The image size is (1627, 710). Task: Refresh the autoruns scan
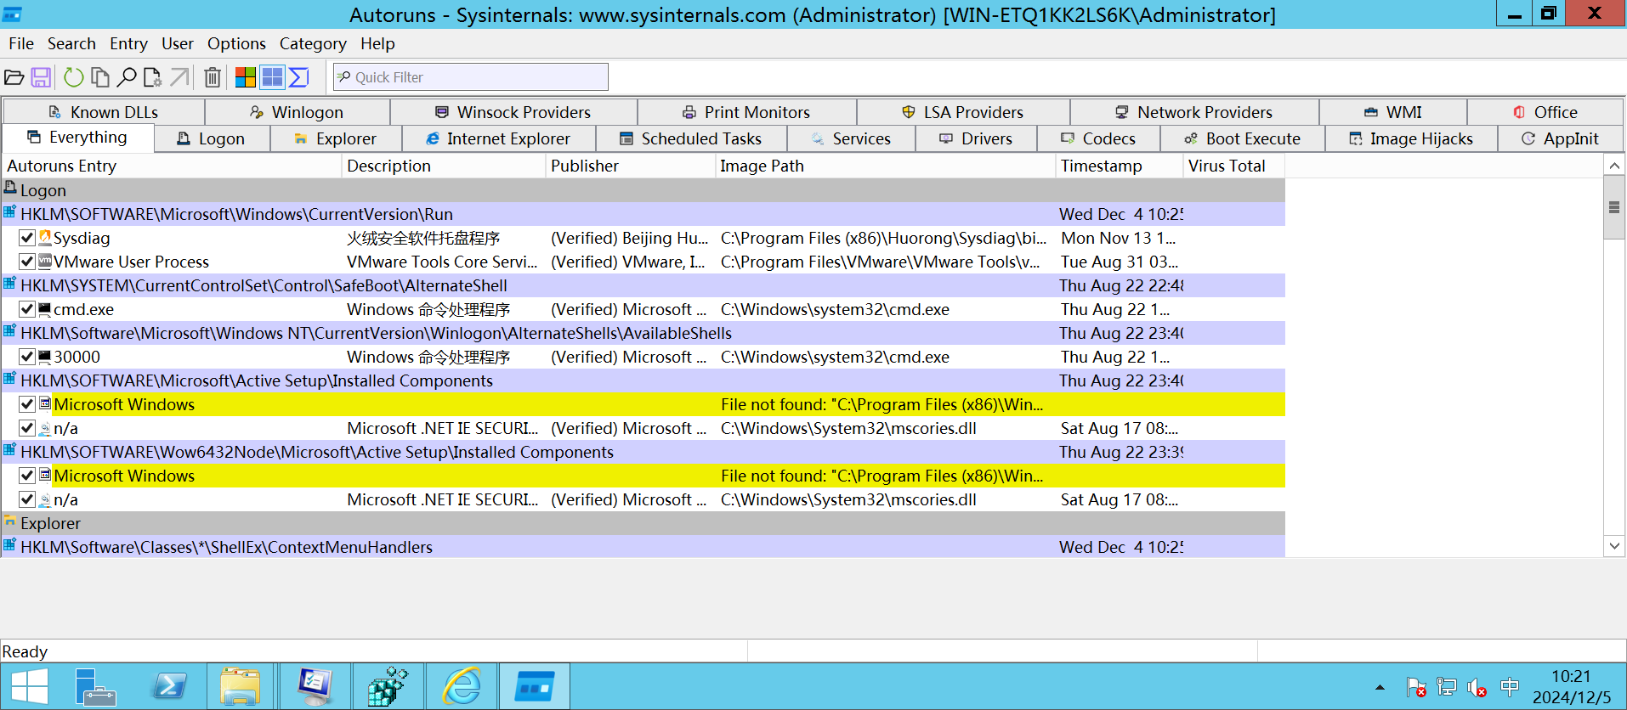74,77
